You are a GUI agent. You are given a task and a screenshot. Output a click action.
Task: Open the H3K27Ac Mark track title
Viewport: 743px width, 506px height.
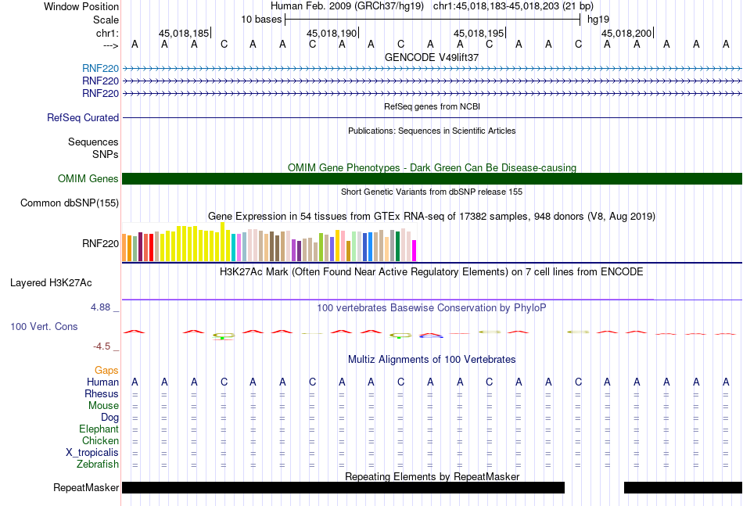(432, 272)
